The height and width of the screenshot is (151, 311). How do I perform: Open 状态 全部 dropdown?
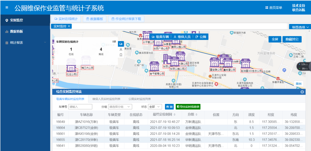[x=155, y=107]
